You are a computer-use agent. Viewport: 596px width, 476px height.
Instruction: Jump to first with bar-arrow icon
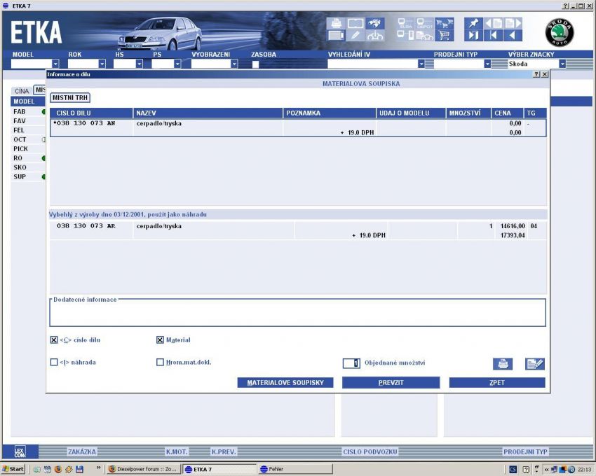(x=494, y=35)
